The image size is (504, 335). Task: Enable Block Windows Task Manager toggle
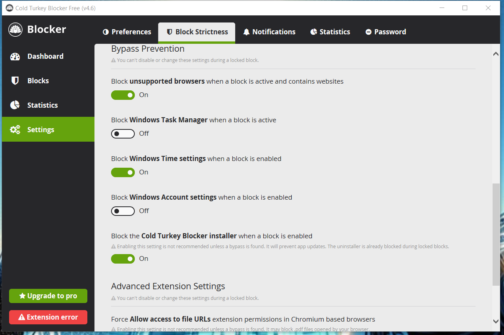pyautogui.click(x=123, y=134)
